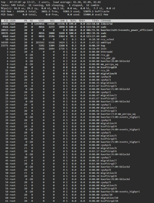154x203 pixels.
Task: Select the rcu_bh command entry
Action: 105,70
